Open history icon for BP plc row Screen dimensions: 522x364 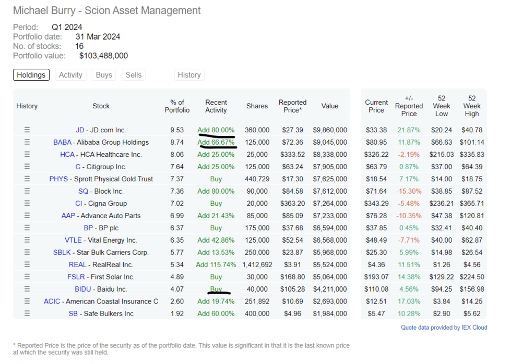tap(27, 228)
